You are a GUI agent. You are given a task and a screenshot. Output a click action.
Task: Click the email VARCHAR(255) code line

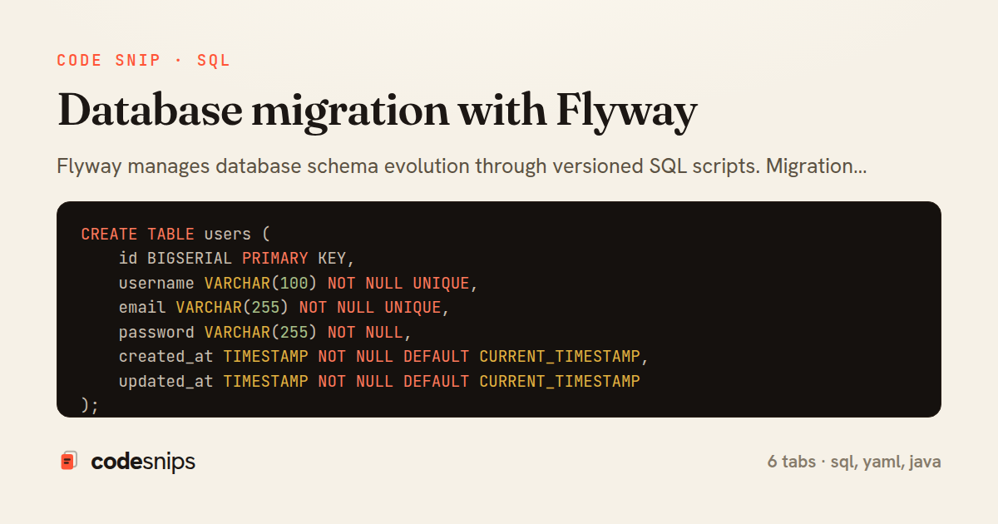pyautogui.click(x=284, y=308)
